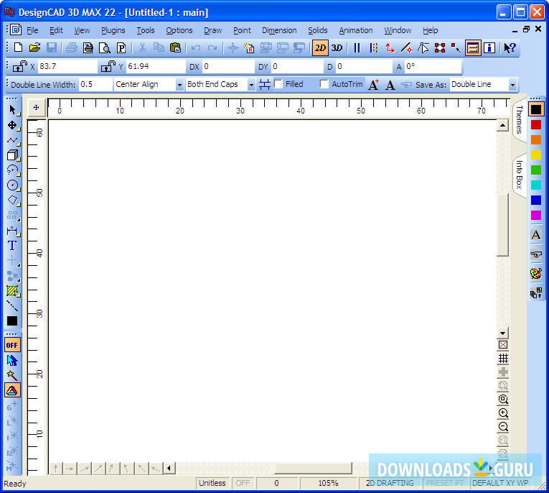The height and width of the screenshot is (493, 549).
Task: Click the Print Setup P icon
Action: coord(121,47)
